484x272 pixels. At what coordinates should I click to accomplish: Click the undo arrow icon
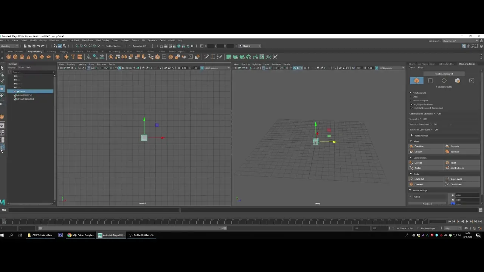(38, 46)
